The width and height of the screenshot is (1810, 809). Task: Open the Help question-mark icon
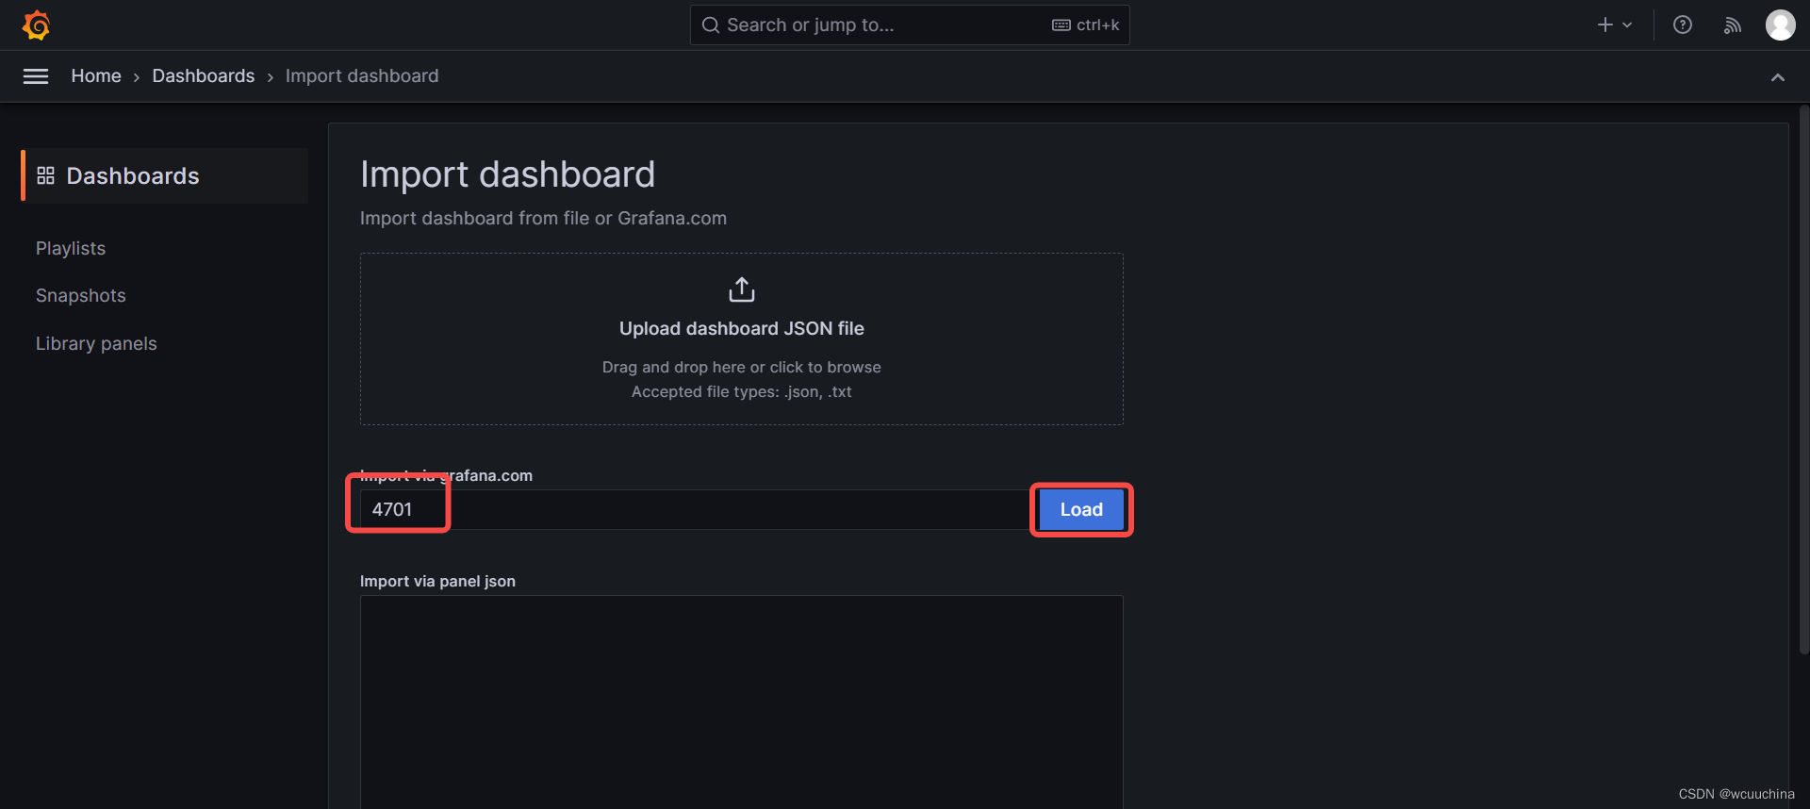pyautogui.click(x=1683, y=25)
